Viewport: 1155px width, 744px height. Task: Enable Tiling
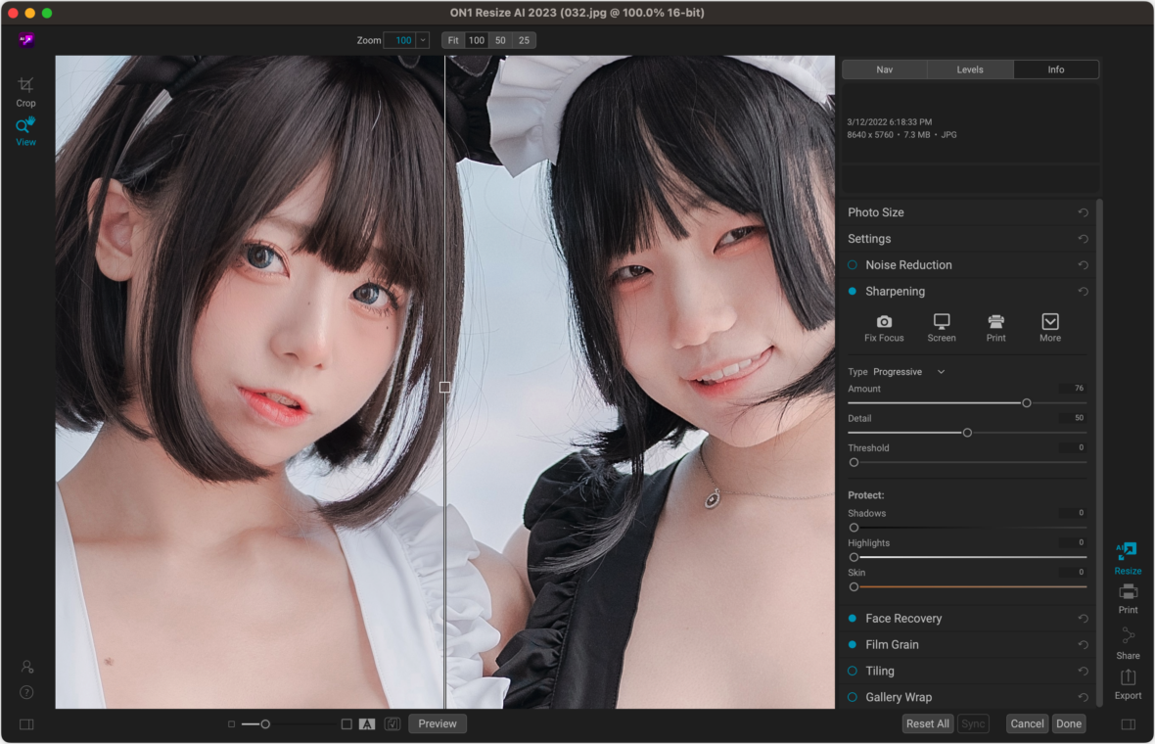pyautogui.click(x=853, y=671)
